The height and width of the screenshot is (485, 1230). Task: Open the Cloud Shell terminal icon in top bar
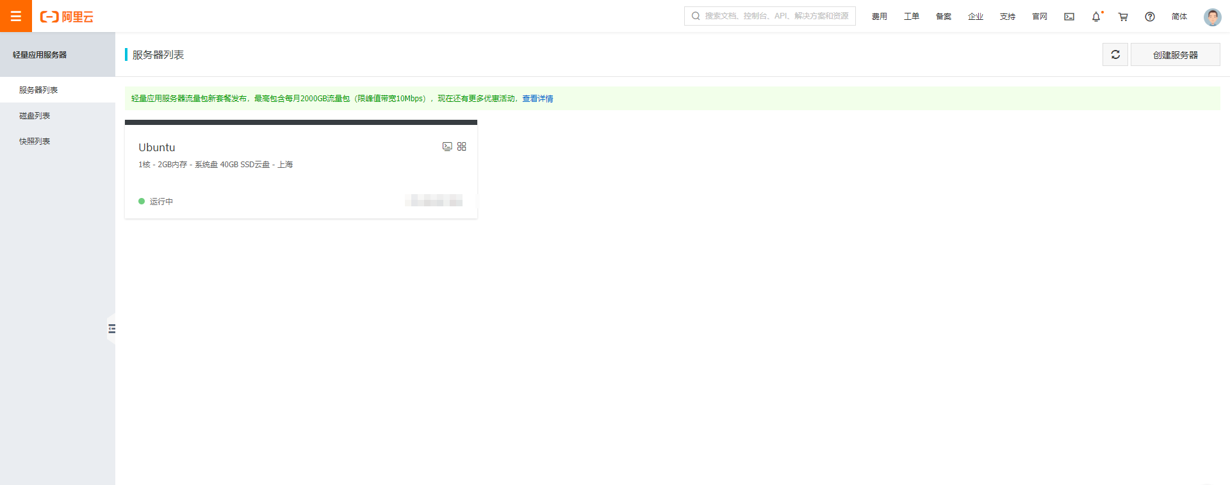coord(1069,17)
